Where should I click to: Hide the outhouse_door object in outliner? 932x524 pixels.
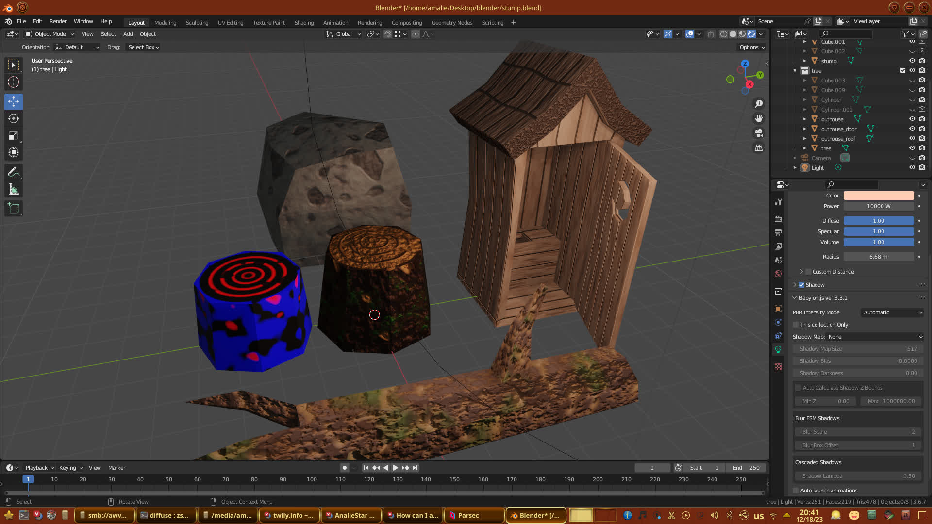(x=912, y=129)
